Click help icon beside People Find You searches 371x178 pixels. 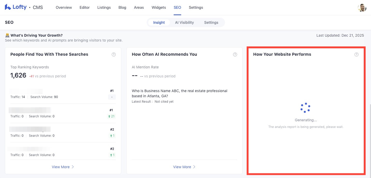113,54
